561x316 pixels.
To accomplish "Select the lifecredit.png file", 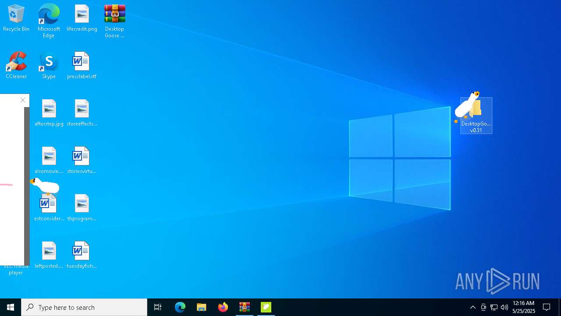I will coord(82,18).
